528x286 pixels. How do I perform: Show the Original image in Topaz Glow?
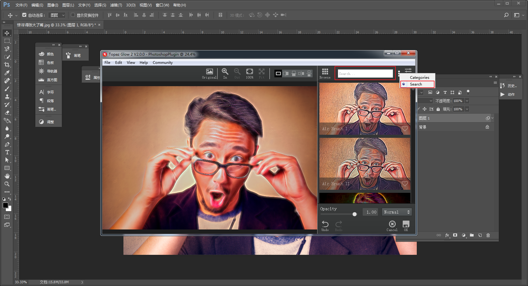(209, 73)
